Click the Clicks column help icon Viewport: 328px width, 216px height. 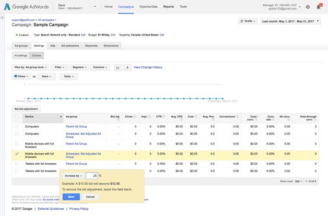(x=135, y=117)
